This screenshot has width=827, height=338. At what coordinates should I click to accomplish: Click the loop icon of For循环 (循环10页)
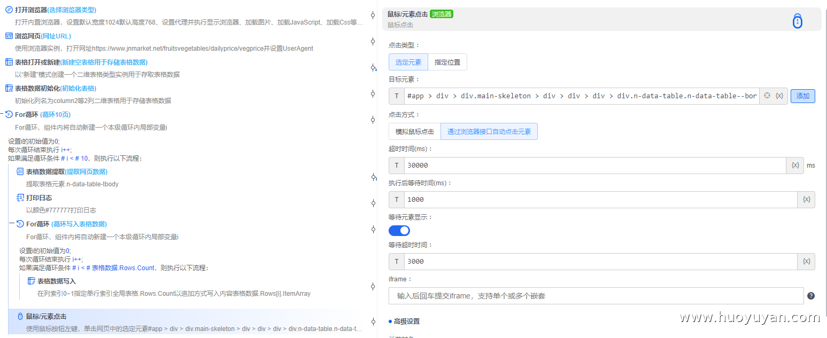coord(9,114)
